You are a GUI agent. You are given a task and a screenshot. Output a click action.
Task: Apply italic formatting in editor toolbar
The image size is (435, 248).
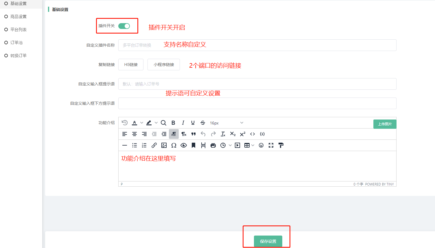[183, 123]
